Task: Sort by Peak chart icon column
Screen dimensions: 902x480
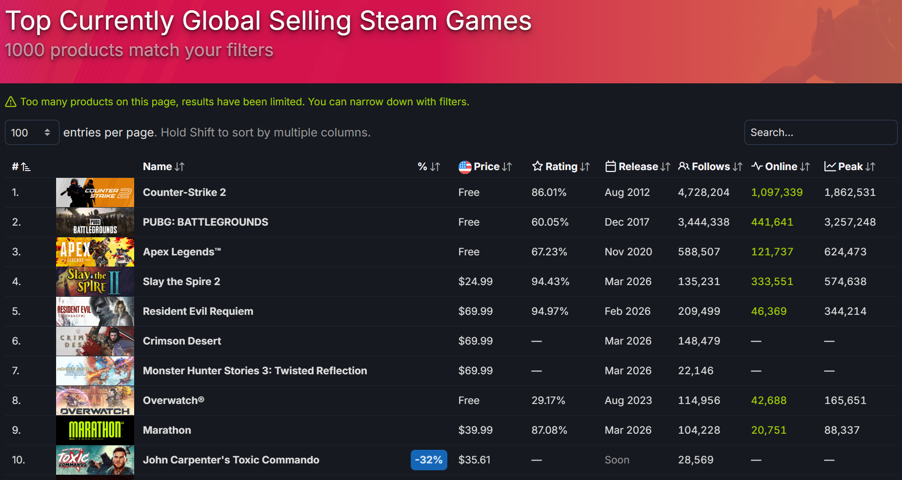Action: (x=850, y=167)
